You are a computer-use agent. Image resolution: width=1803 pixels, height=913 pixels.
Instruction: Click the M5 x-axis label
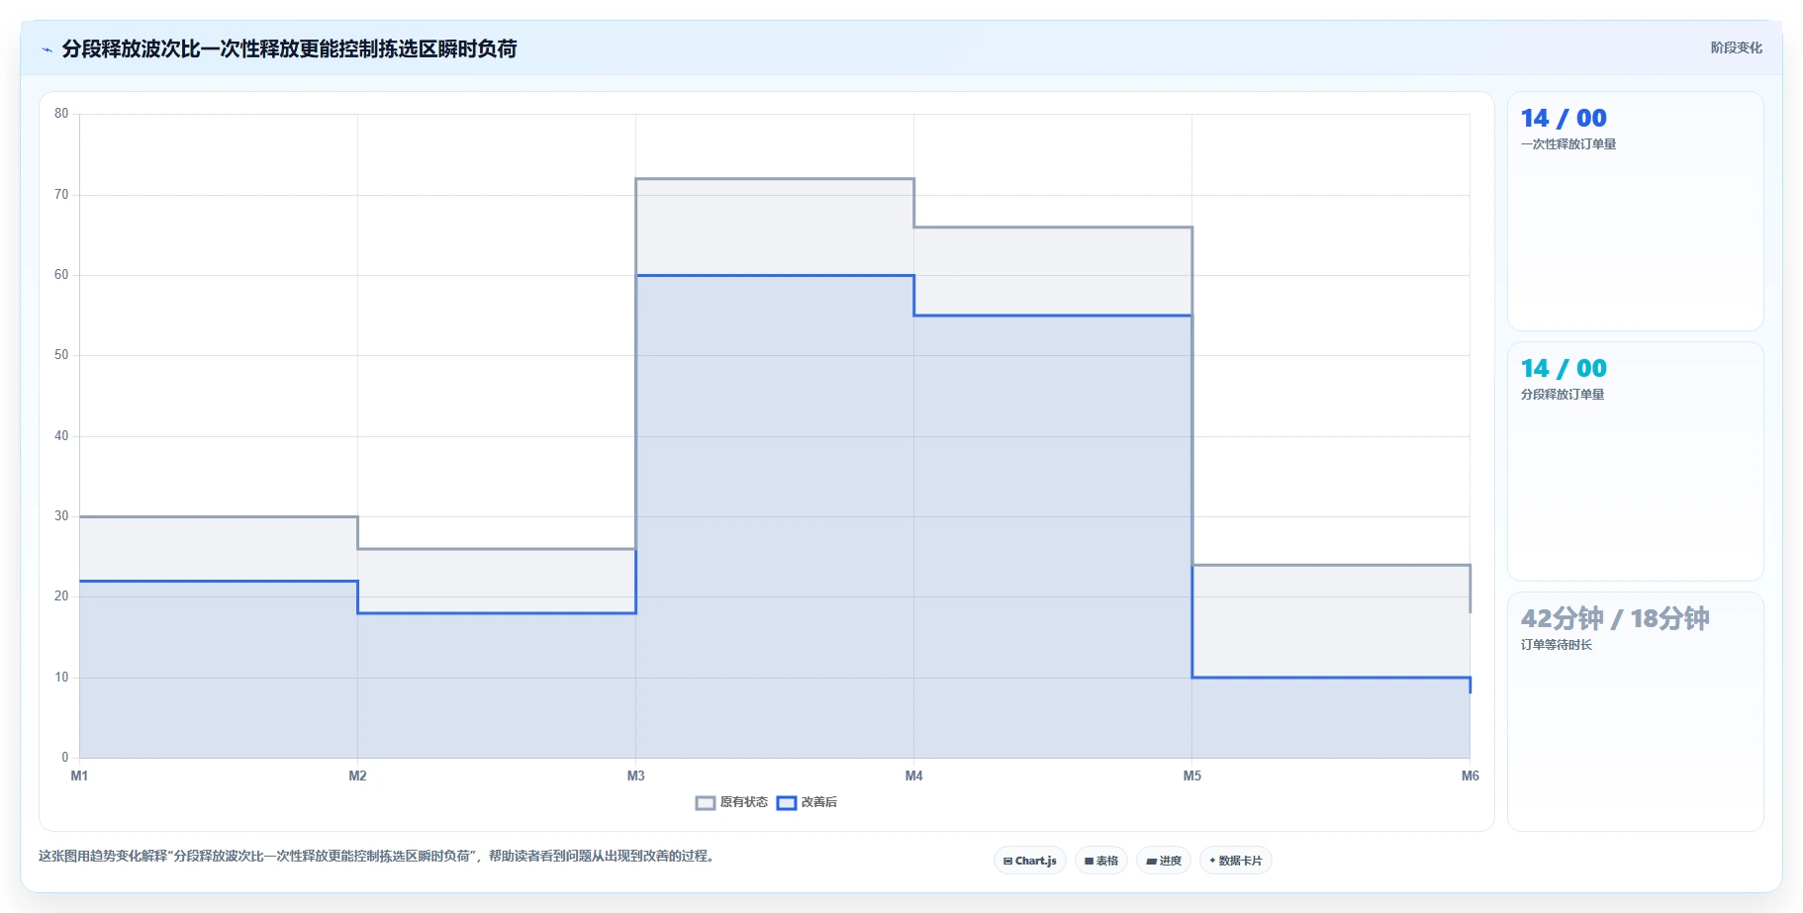[x=1191, y=776]
